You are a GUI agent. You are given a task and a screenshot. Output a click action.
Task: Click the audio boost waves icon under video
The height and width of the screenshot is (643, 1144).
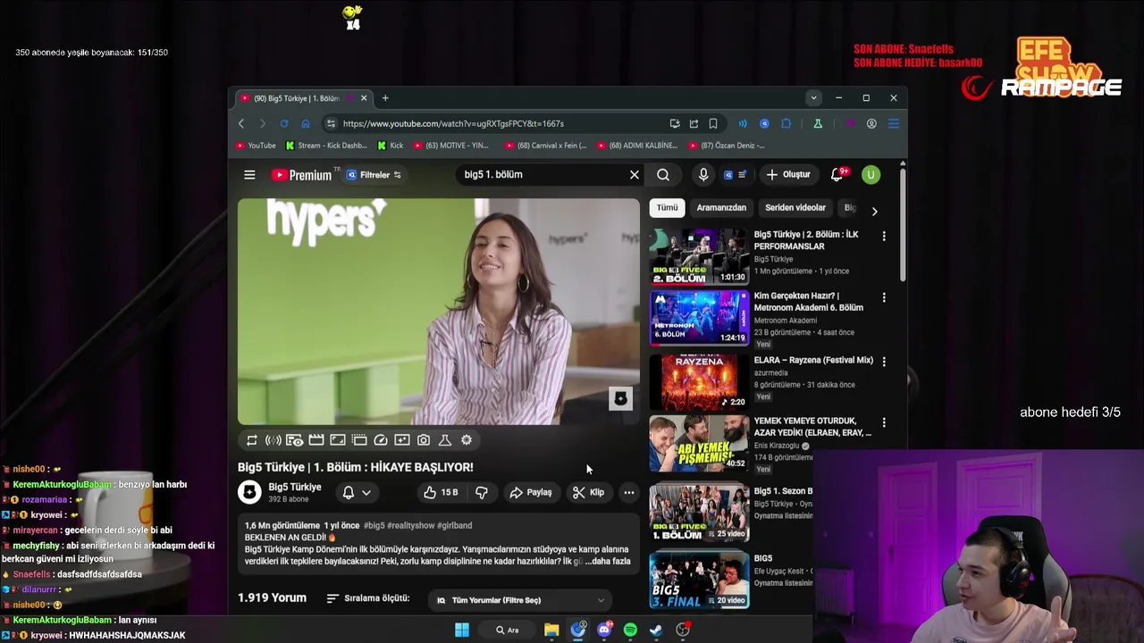pyautogui.click(x=273, y=440)
